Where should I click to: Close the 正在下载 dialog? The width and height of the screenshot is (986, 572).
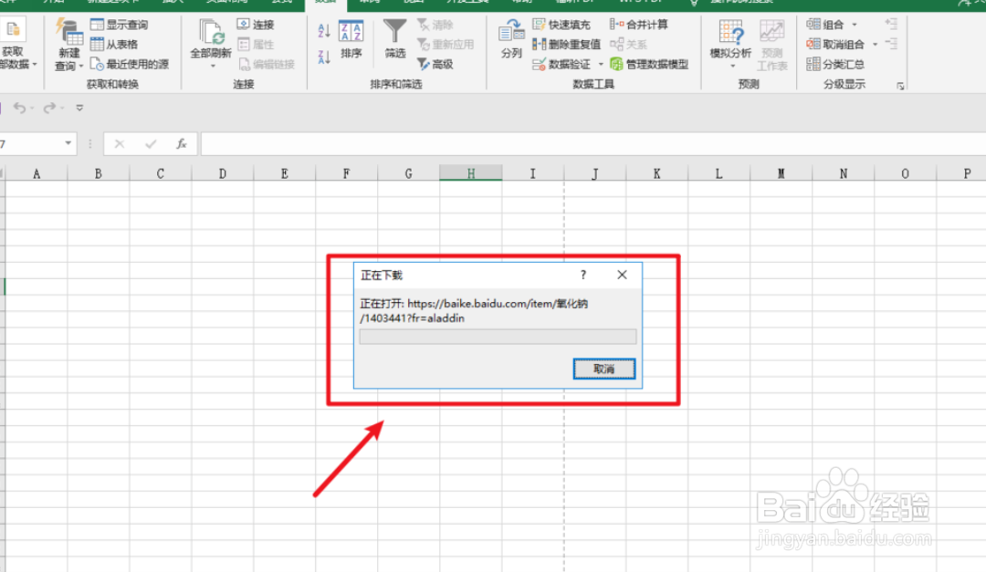click(x=622, y=275)
